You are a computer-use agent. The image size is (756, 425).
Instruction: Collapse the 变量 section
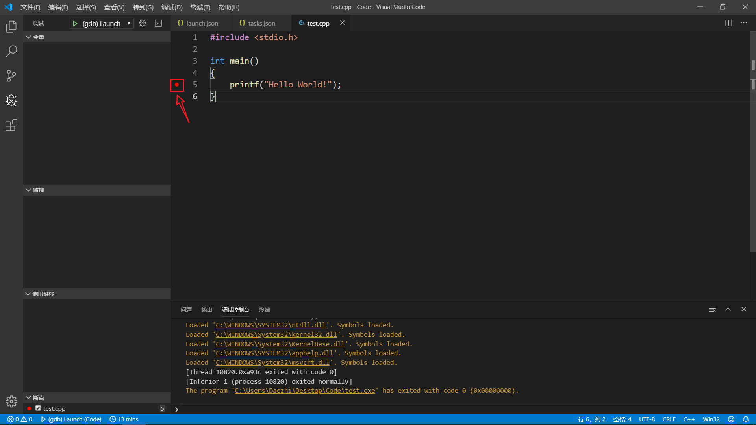tap(28, 37)
